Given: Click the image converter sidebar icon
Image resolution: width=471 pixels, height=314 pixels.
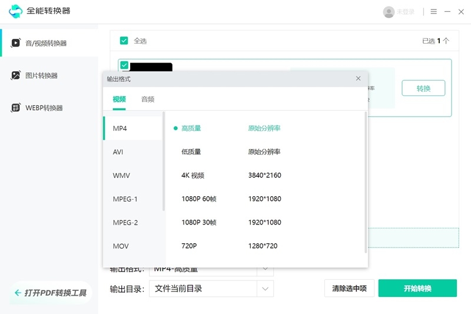Looking at the screenshot, I should point(16,75).
